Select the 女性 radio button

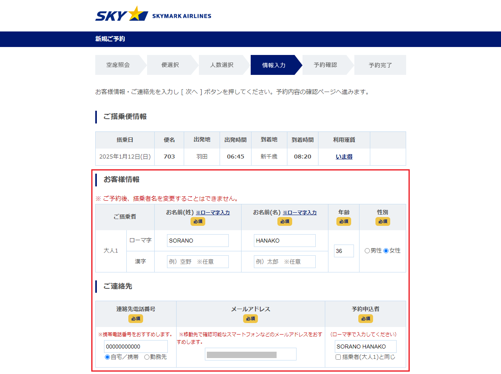[x=386, y=251]
